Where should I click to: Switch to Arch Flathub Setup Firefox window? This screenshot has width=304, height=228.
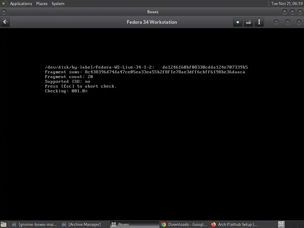tap(235, 224)
